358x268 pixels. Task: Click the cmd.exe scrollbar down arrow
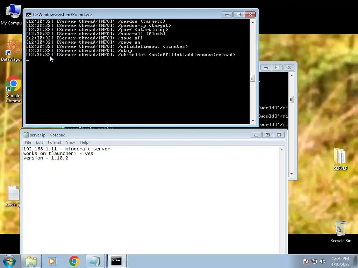[252, 121]
